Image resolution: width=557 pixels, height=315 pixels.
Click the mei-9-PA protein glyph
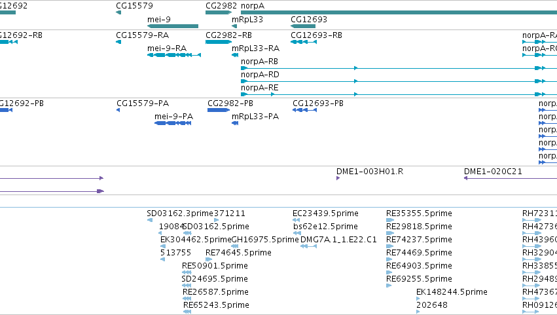(x=173, y=123)
